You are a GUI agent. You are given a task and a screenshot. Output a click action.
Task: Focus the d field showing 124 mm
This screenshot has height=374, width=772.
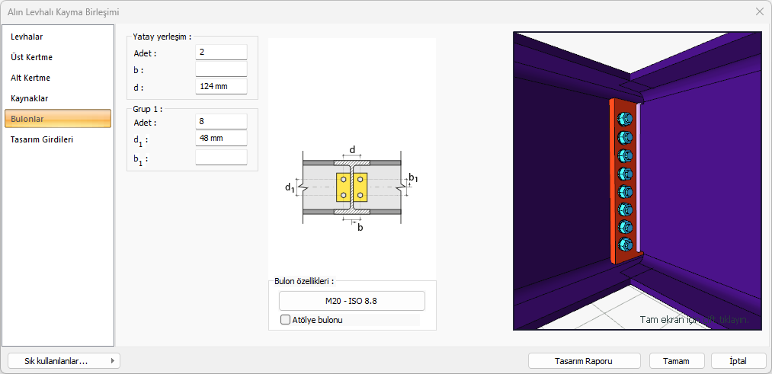(221, 87)
